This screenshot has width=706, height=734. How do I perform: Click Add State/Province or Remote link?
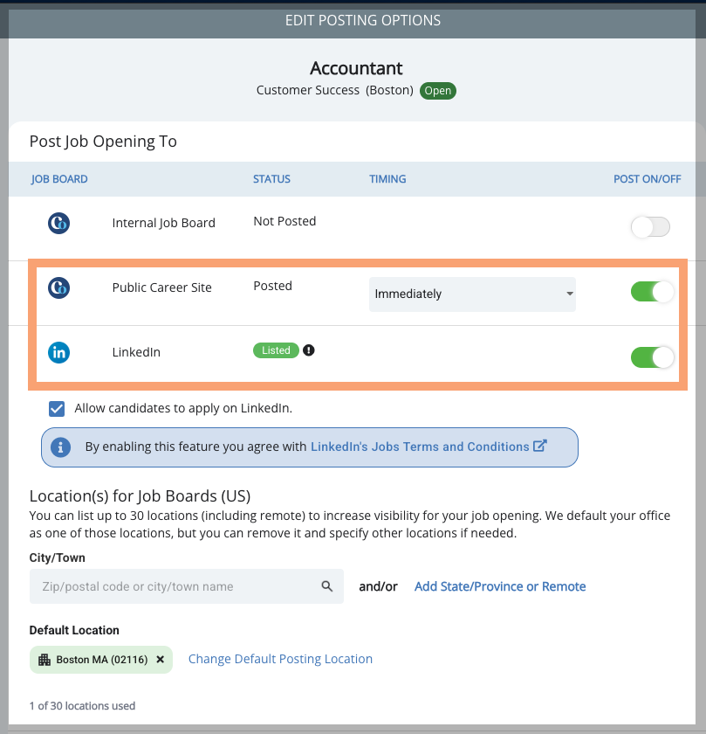500,586
